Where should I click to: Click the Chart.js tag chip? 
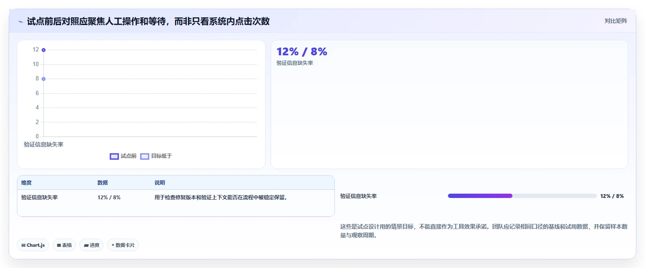tap(33, 245)
